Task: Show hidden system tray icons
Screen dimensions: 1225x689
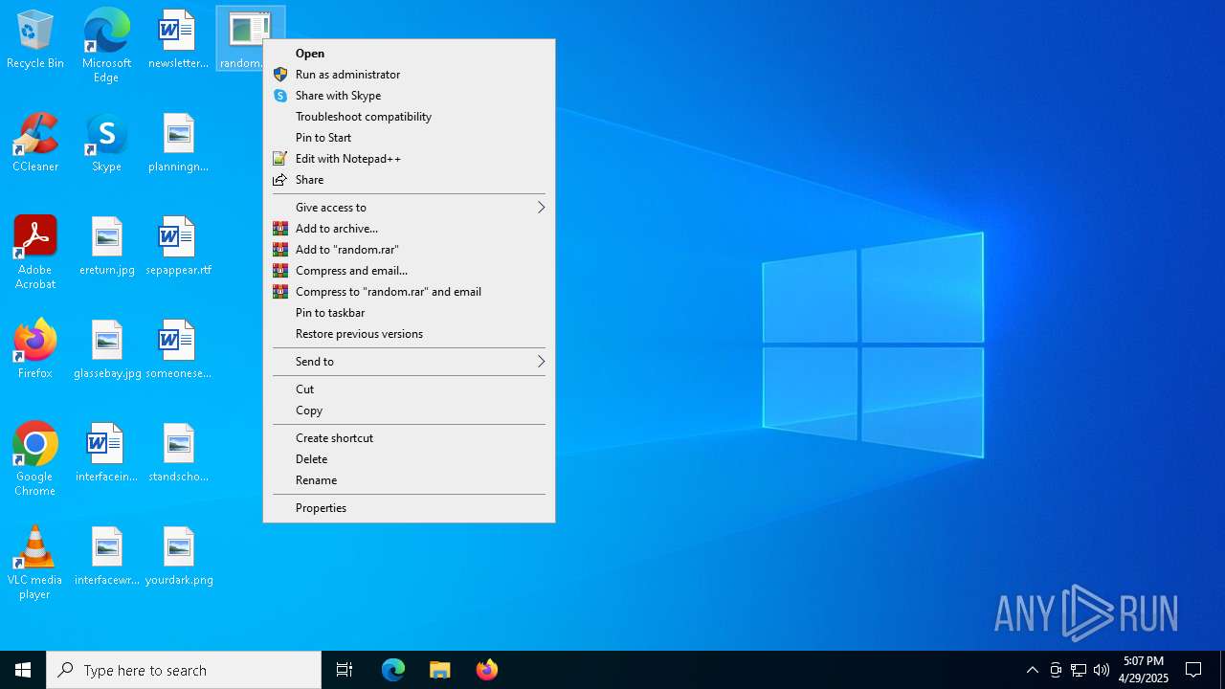Action: click(x=1032, y=670)
